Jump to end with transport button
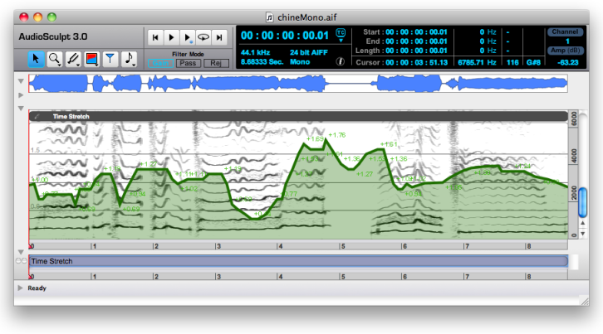The height and width of the screenshot is (334, 603). 219,37
